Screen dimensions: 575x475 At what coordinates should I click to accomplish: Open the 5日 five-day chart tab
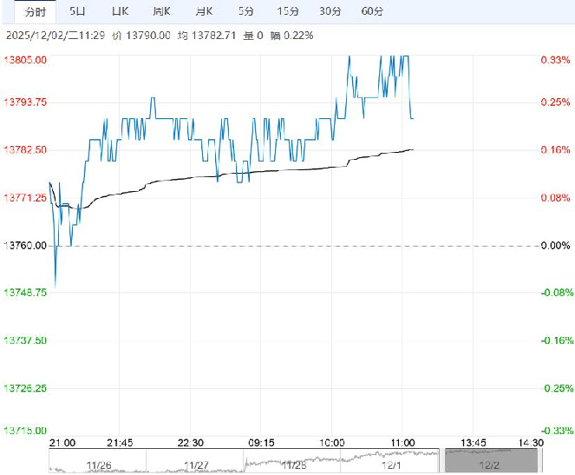click(x=77, y=11)
